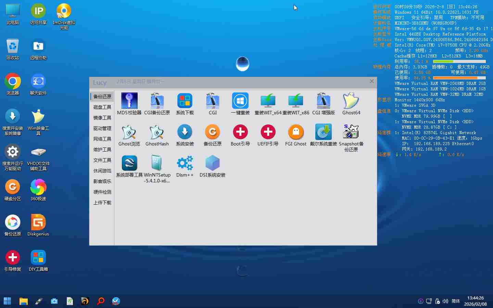Viewport: 493px width, 308px height.
Task: Open the 一键重装 Windows reinstall icon
Action: [x=240, y=101]
